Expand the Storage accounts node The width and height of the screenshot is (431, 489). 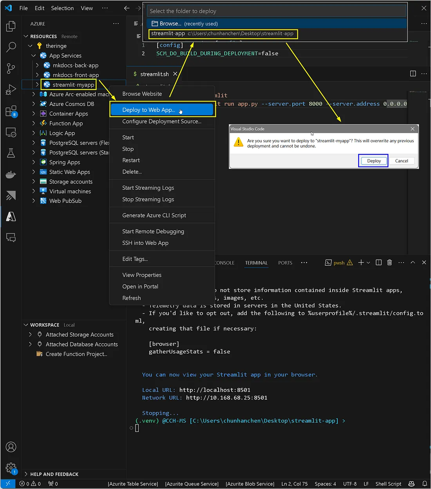pos(34,181)
